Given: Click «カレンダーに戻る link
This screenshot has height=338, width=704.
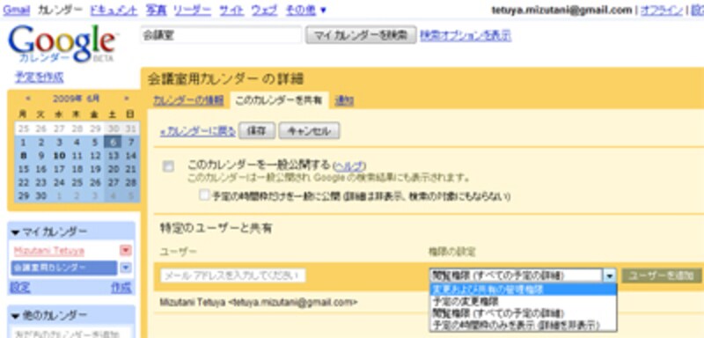Looking at the screenshot, I should tap(197, 131).
